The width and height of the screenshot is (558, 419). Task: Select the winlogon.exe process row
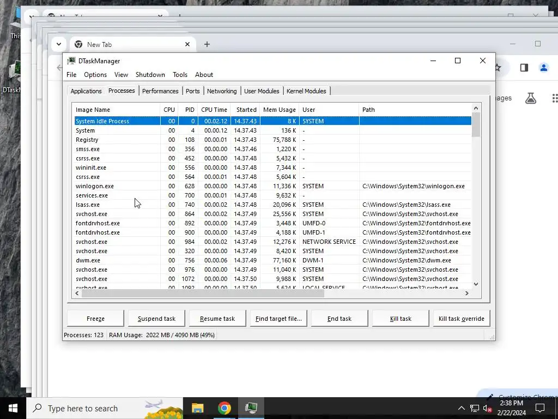click(273, 186)
